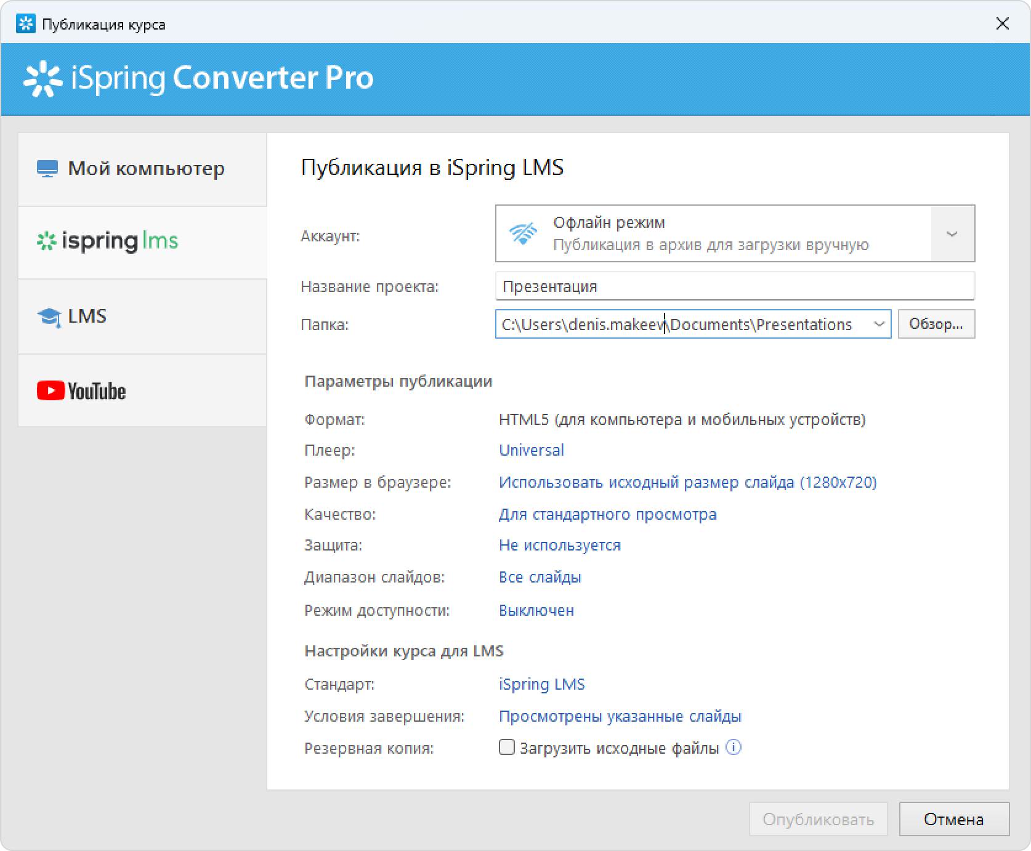
Task: Click the Обзор... browse button
Action: pyautogui.click(x=936, y=324)
